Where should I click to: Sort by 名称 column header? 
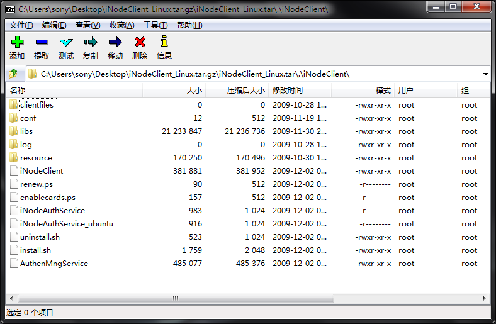click(x=74, y=91)
